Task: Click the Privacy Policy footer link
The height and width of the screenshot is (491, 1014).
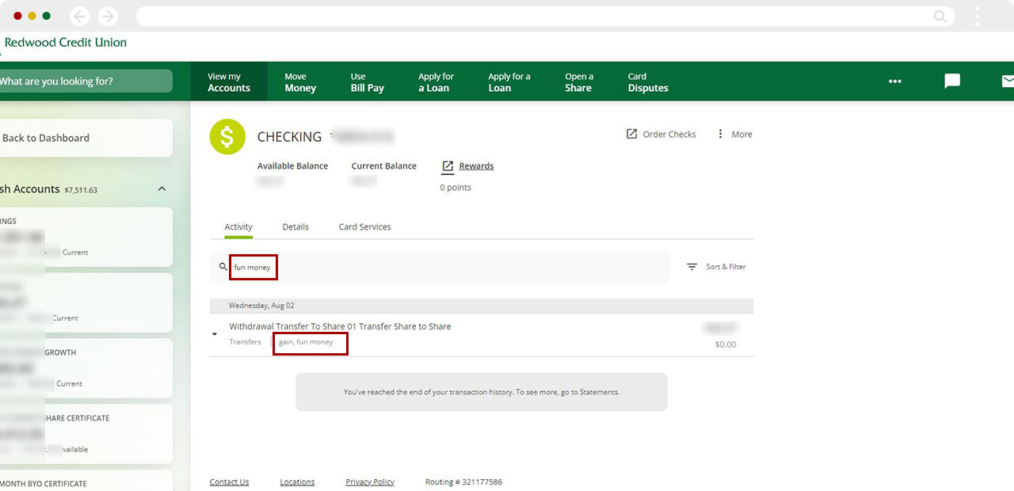Action: pyautogui.click(x=369, y=482)
